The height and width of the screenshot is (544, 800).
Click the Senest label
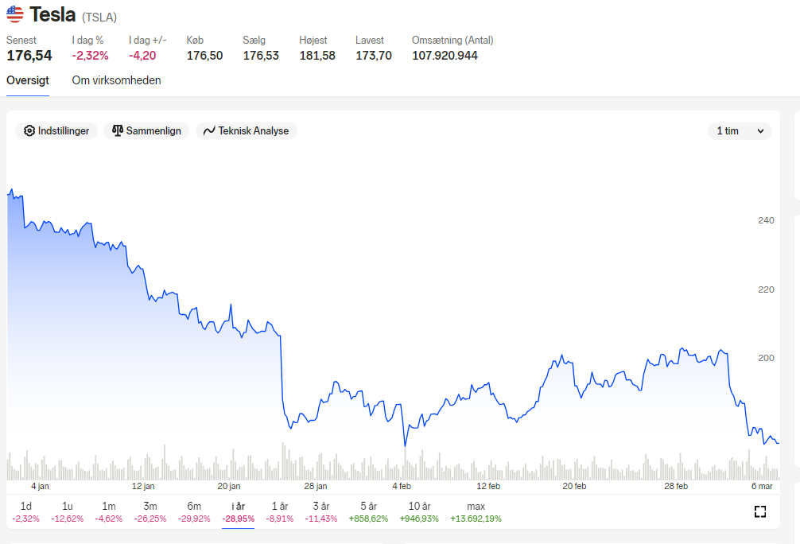(21, 41)
